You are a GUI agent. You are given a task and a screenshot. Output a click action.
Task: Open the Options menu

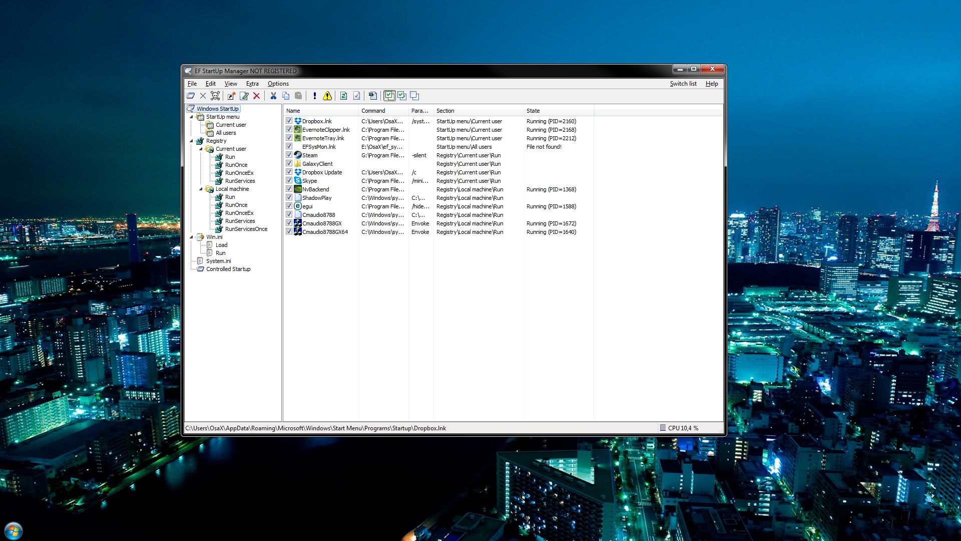pos(278,84)
